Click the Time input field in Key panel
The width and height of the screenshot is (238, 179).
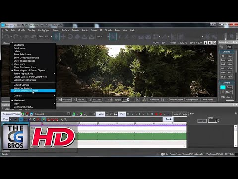click(212, 121)
